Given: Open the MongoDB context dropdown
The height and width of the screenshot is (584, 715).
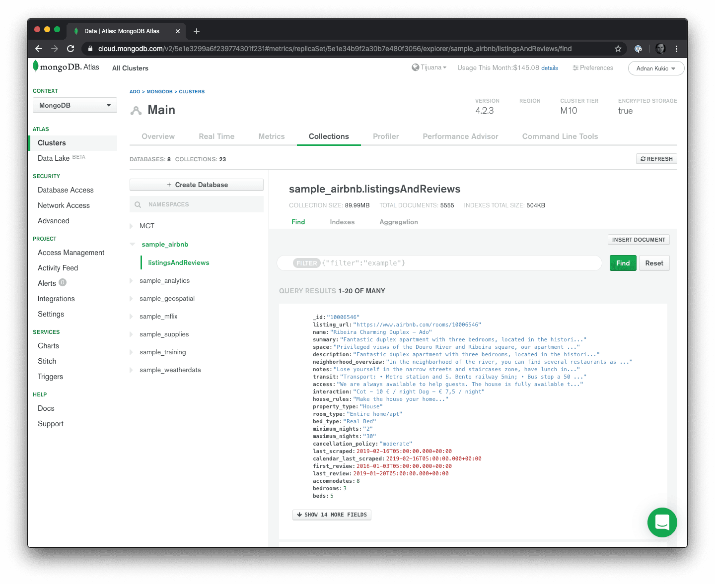Looking at the screenshot, I should 75,105.
